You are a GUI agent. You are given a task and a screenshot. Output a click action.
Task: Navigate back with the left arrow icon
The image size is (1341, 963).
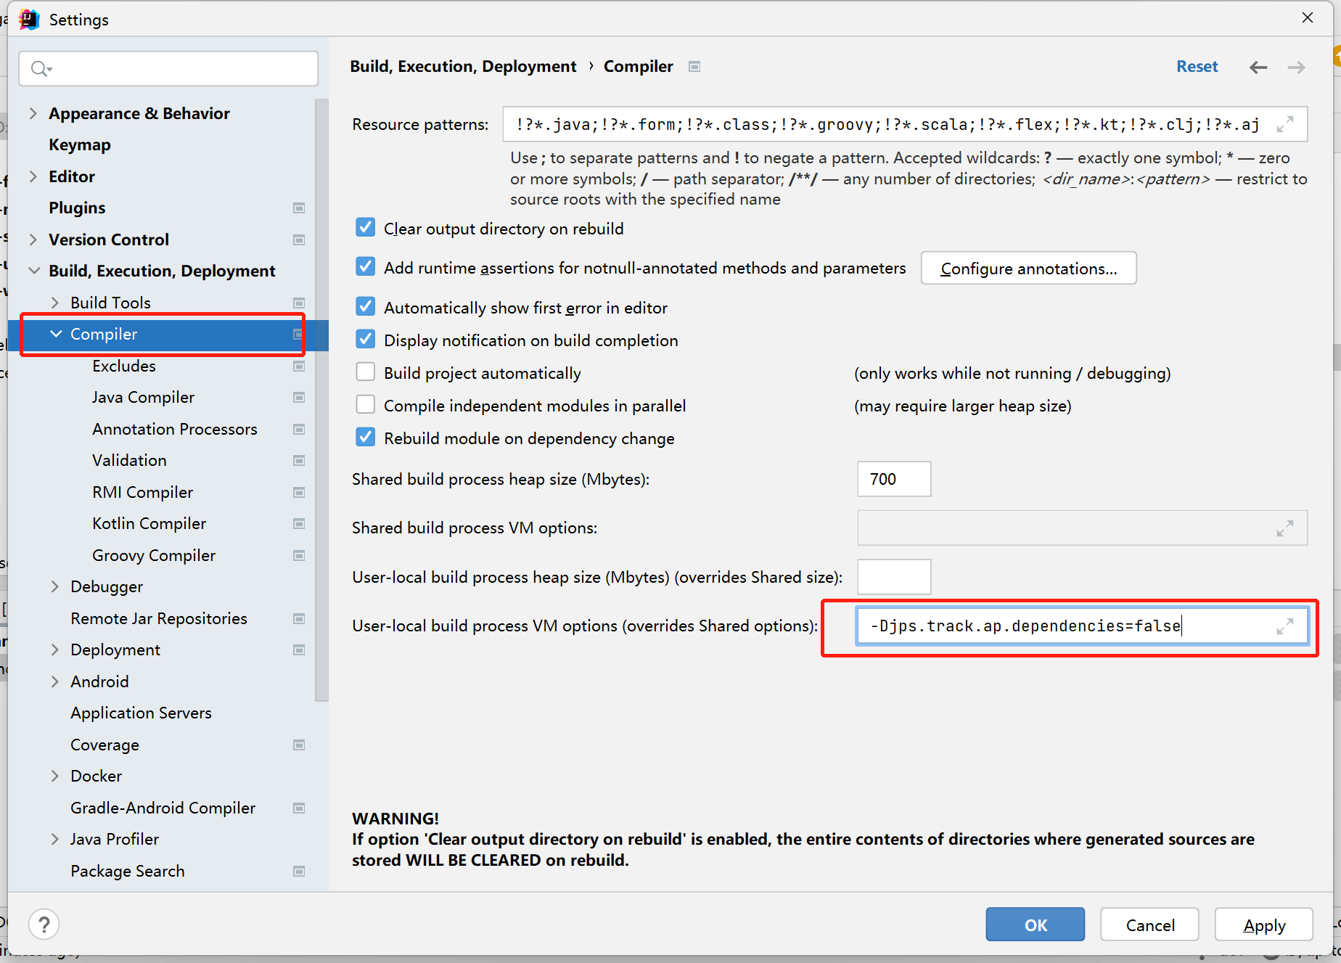tap(1258, 67)
